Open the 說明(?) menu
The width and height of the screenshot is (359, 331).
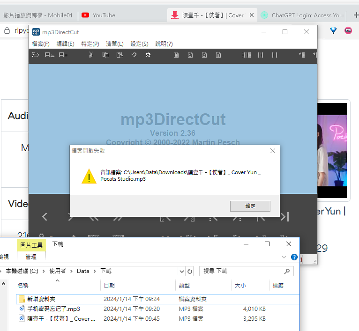click(x=164, y=44)
